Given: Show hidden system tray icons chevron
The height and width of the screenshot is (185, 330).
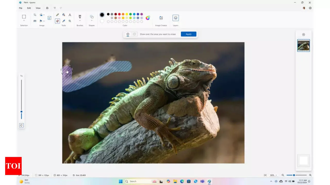Looking at the screenshot, I should pos(271,181).
